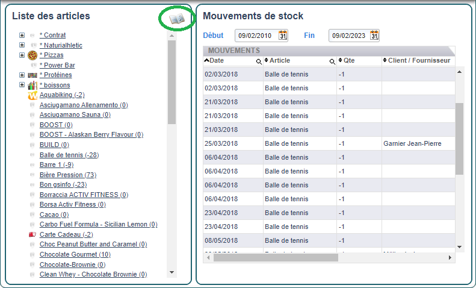Expand the Naturialhletic tree node

22,45
